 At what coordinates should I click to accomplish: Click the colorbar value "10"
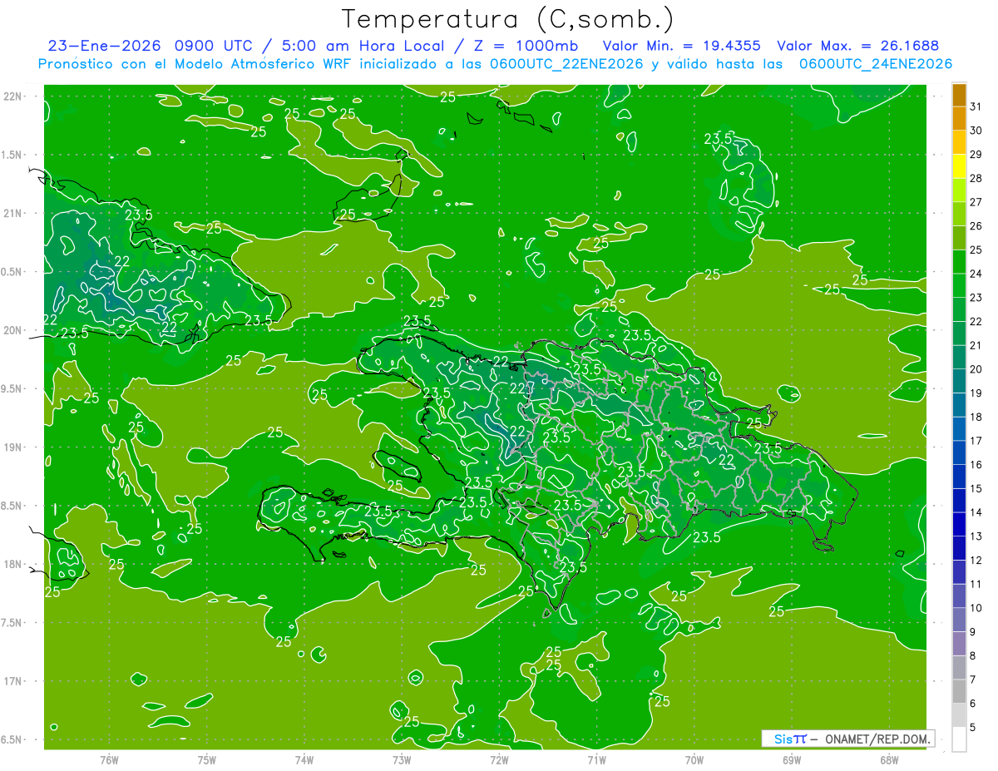976,608
